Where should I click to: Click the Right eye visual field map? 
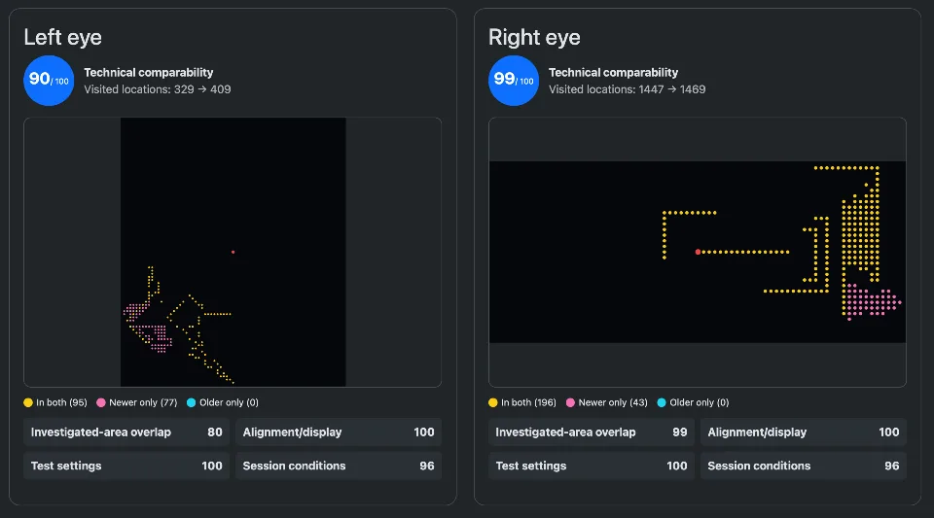pyautogui.click(x=697, y=252)
